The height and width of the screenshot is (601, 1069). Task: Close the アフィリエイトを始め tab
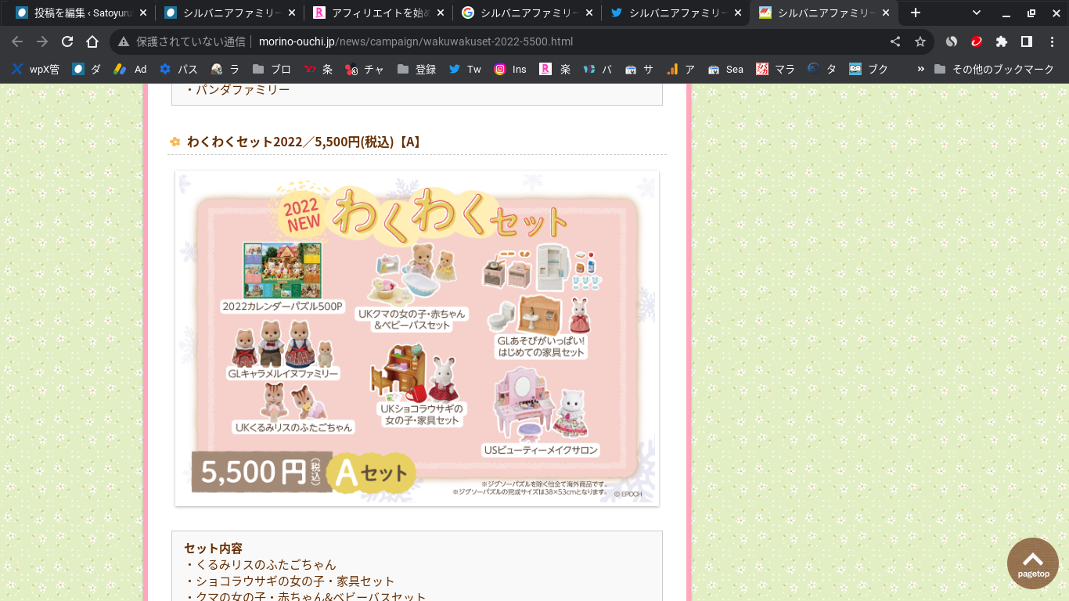[x=440, y=13]
